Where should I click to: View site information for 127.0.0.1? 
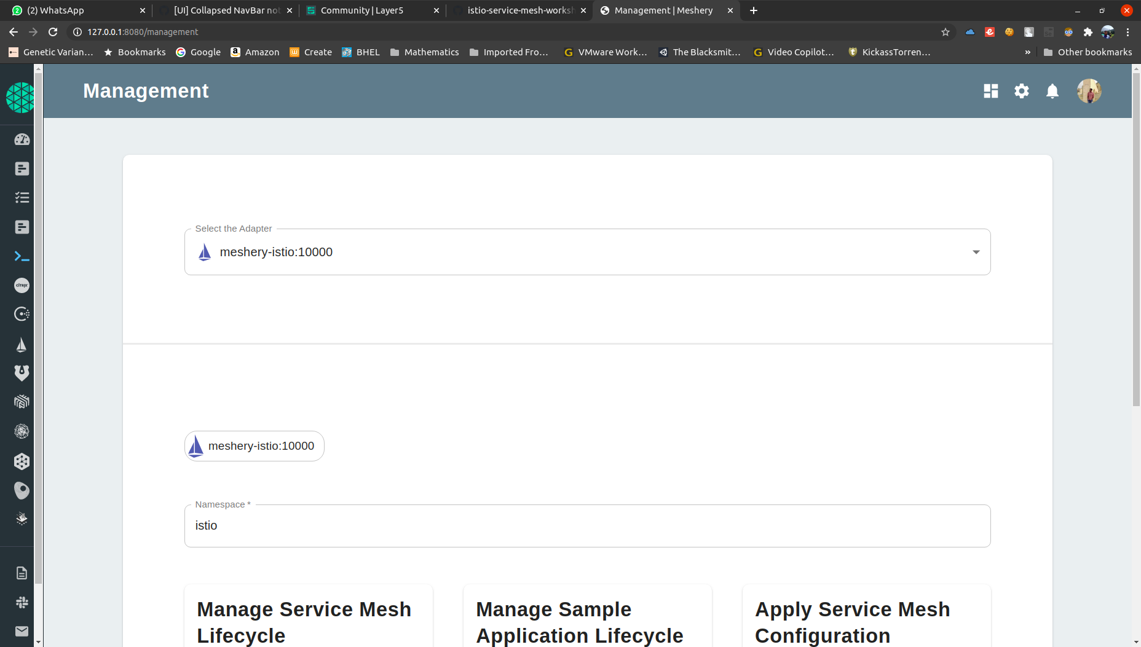coord(77,32)
